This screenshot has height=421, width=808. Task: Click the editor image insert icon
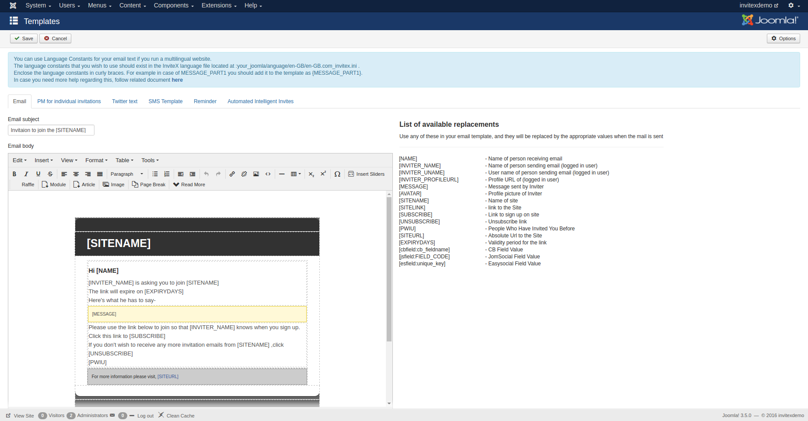(x=256, y=174)
